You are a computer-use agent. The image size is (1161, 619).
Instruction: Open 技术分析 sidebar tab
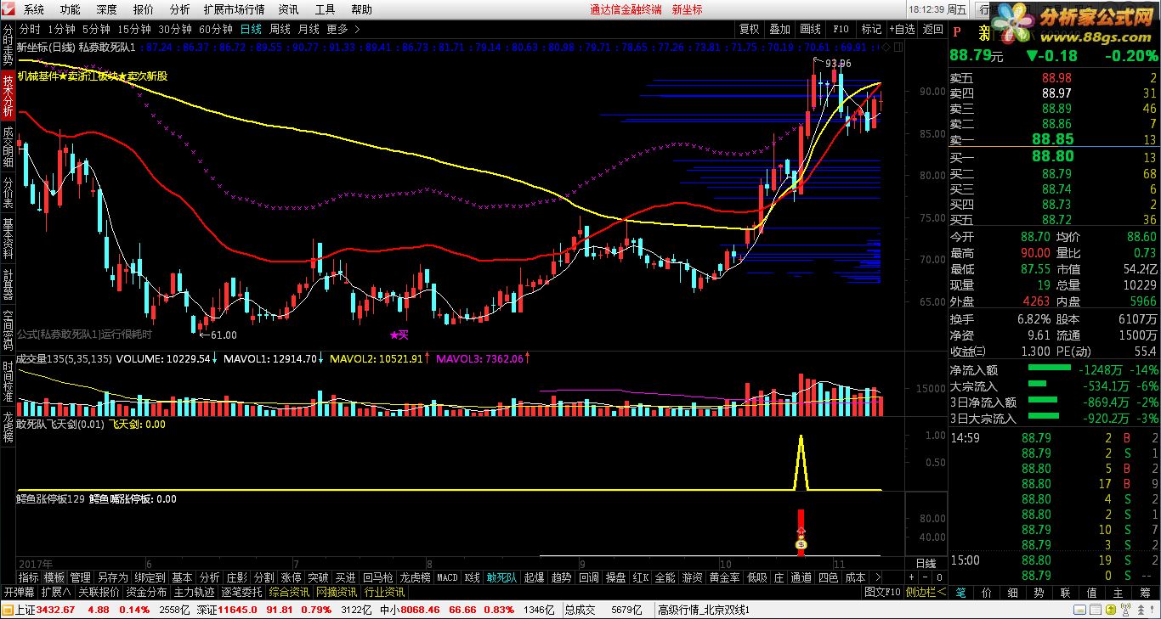8,95
